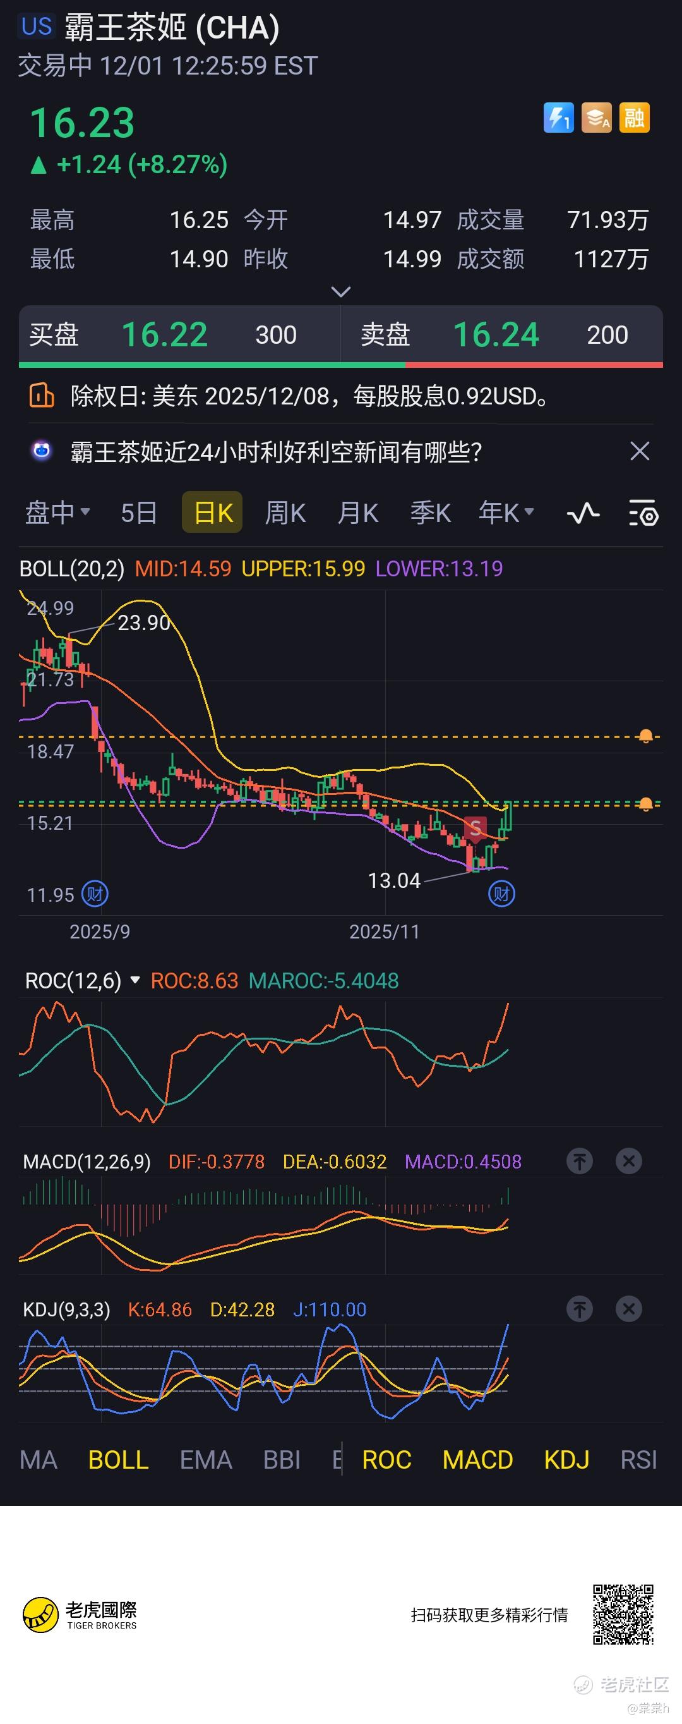Image resolution: width=682 pixels, height=1724 pixels.
Task: Toggle the MACD sub-indicator
Action: (x=477, y=1460)
